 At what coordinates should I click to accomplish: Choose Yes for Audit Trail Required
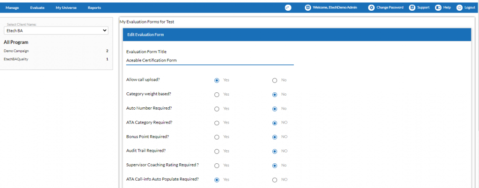(217, 151)
